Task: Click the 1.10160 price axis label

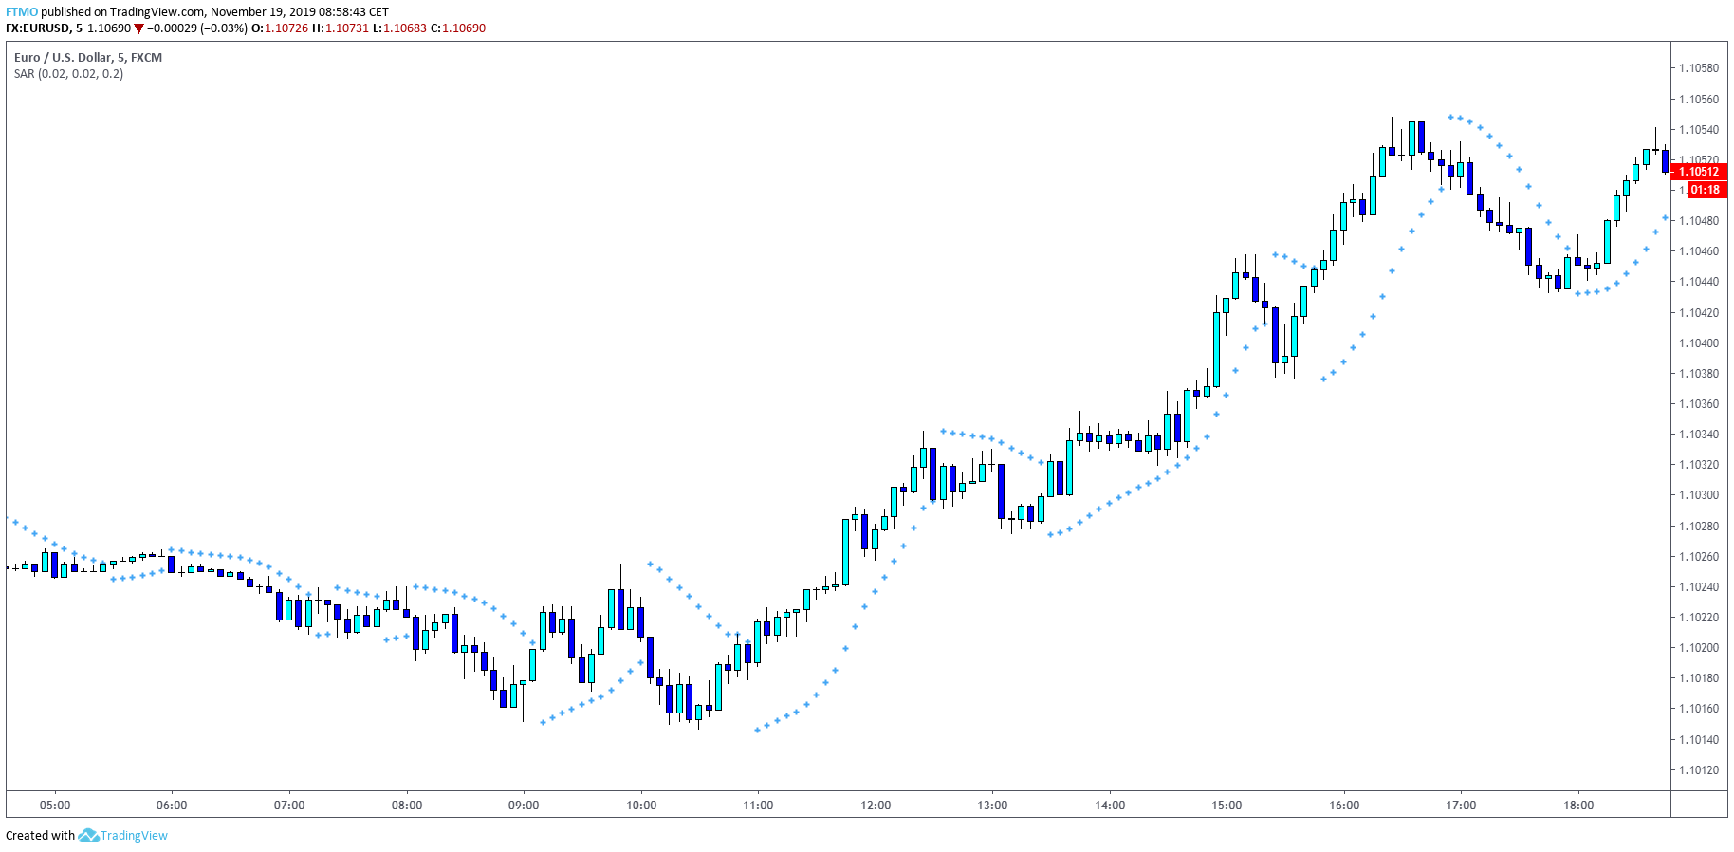Action: (x=1699, y=708)
